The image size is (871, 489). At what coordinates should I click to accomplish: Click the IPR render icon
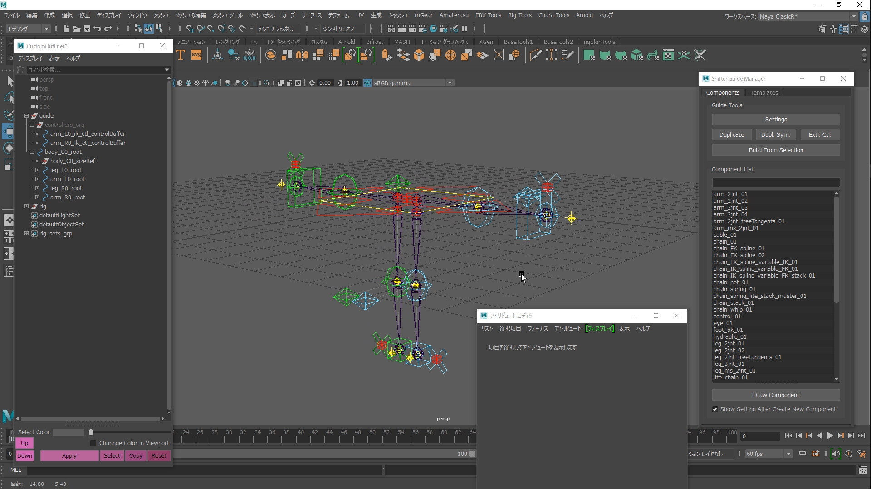[x=412, y=29]
